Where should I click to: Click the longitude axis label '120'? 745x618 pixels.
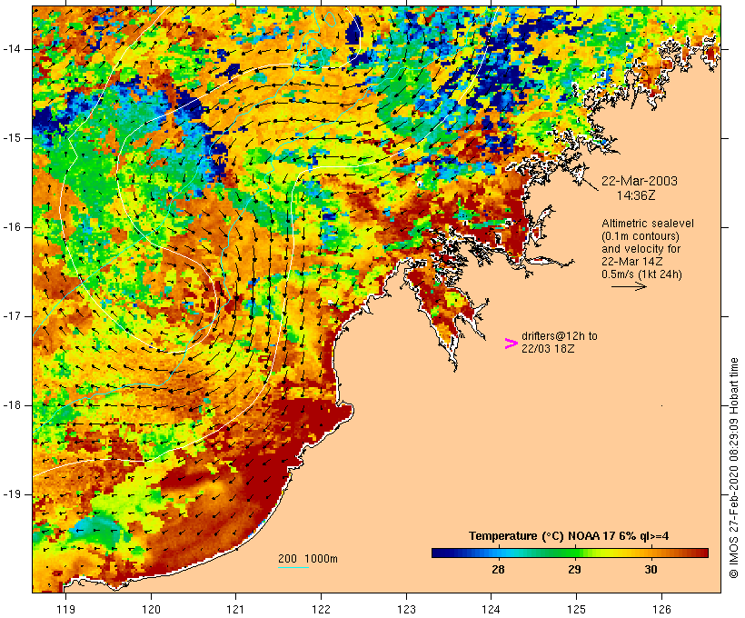pyautogui.click(x=151, y=609)
